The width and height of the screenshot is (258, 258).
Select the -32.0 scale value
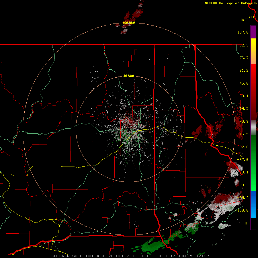[x=243, y=147]
